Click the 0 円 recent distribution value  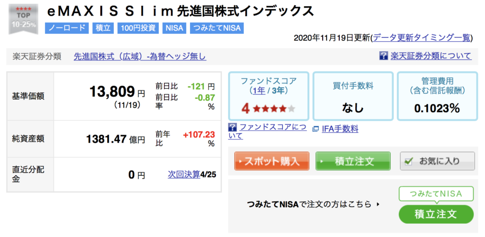(137, 175)
